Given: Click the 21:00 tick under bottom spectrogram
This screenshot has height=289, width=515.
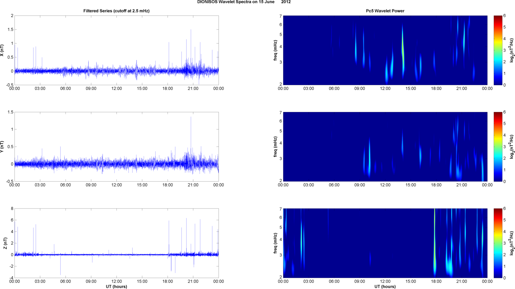Looking at the screenshot, I should click(x=462, y=282).
